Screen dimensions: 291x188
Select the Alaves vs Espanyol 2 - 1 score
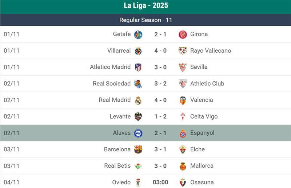pos(160,133)
